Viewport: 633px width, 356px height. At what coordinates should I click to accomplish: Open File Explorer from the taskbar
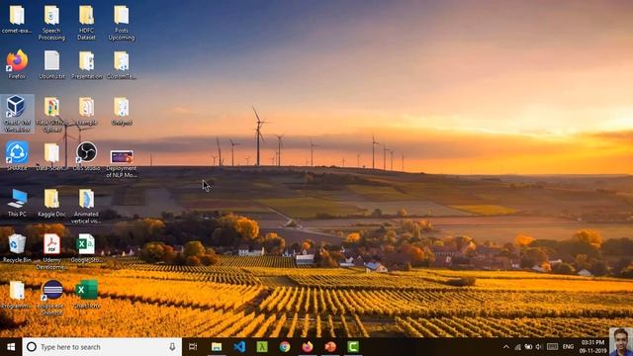point(217,347)
